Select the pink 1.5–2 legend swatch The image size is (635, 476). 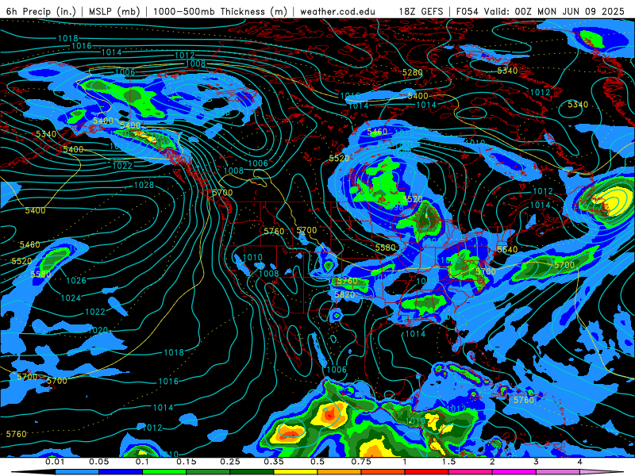tap(471, 472)
